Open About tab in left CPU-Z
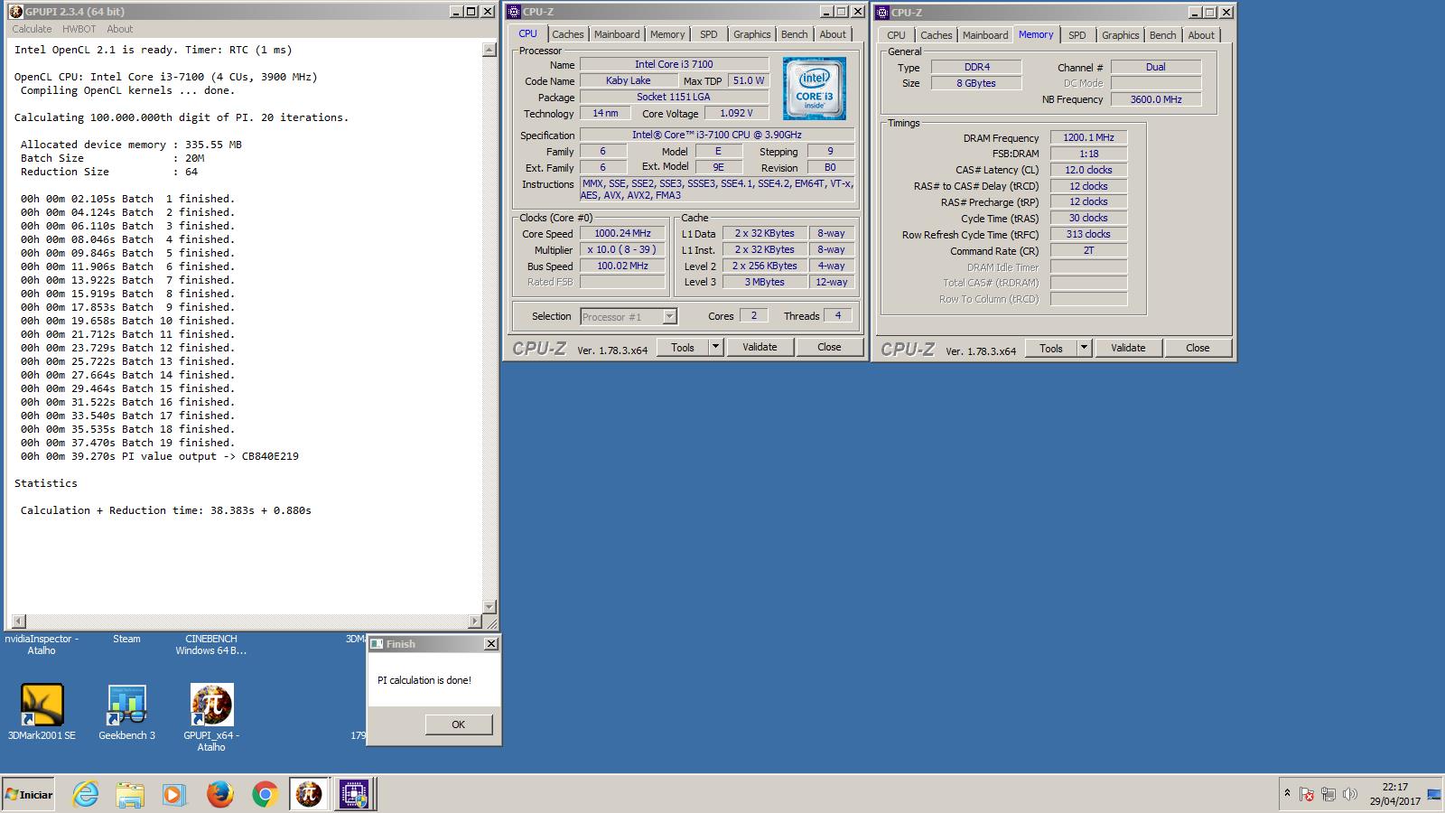Screen dimensions: 1445x813 pyautogui.click(x=833, y=34)
